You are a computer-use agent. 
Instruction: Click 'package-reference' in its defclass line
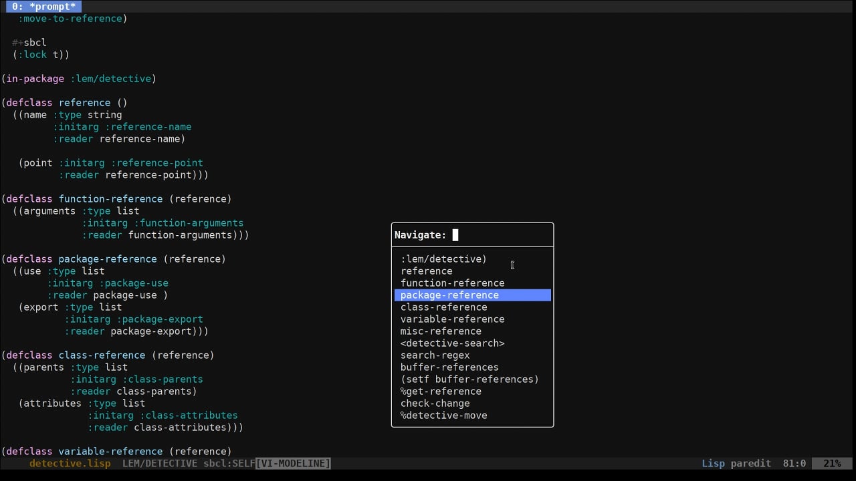tap(108, 259)
